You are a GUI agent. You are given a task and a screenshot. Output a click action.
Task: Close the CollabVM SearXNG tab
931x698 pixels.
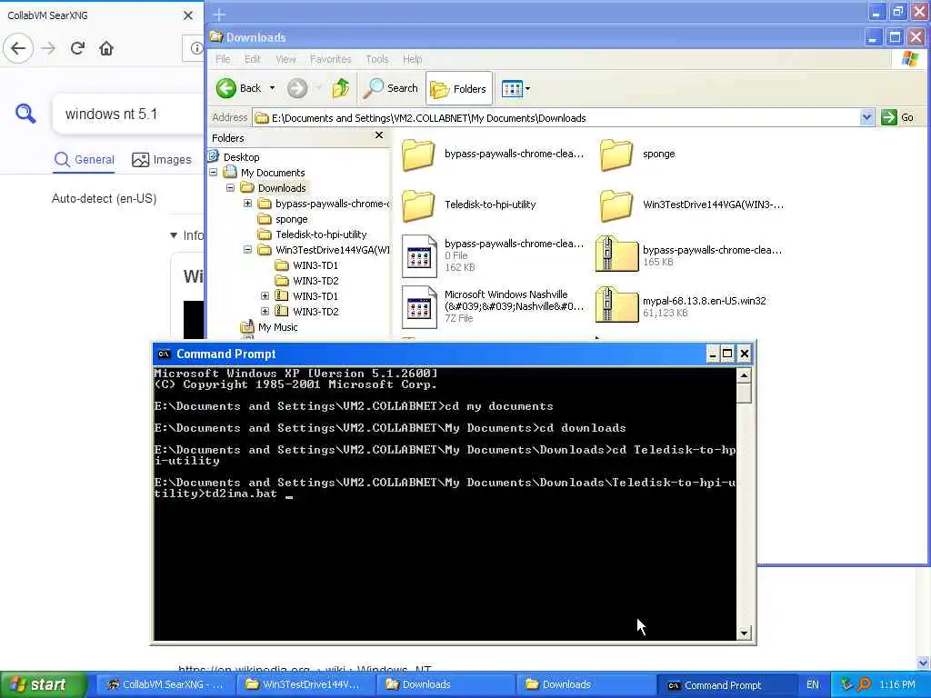click(x=188, y=15)
